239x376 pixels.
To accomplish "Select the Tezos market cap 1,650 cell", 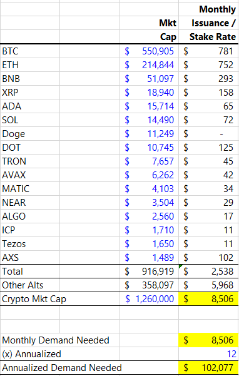I will (x=149, y=243).
